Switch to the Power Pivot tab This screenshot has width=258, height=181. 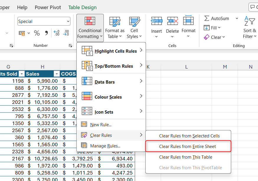coord(48,7)
